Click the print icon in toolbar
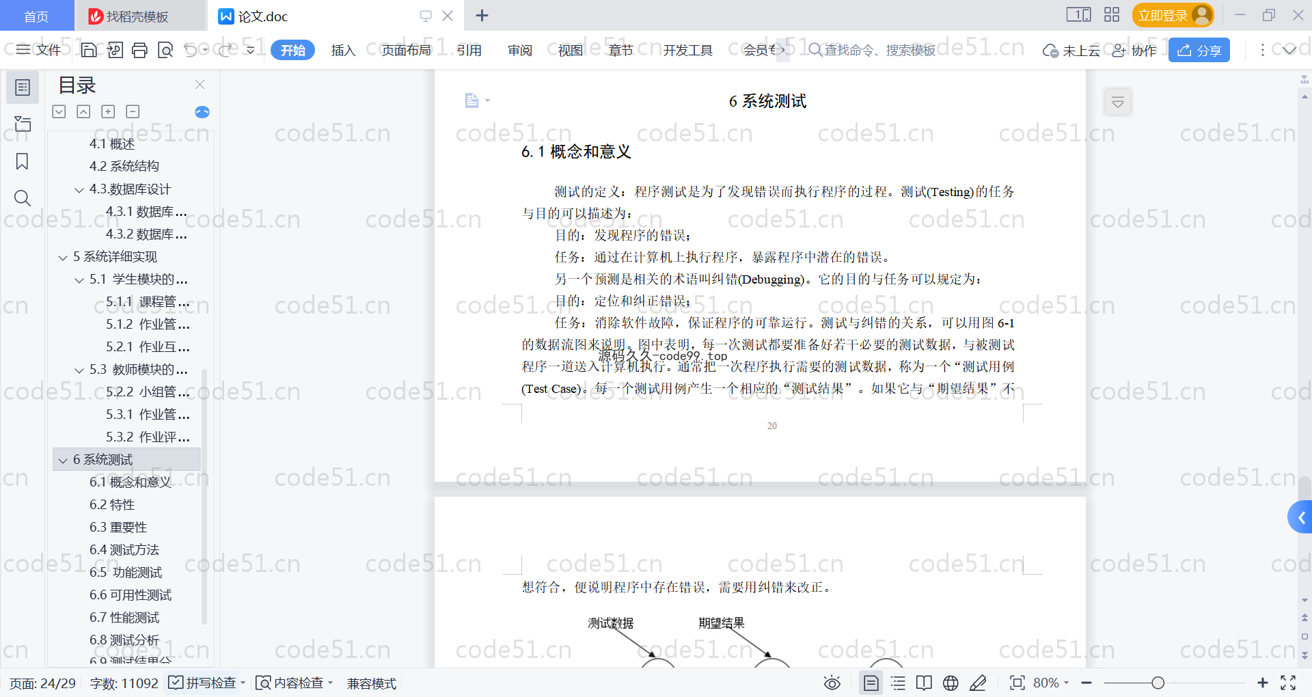The image size is (1312, 697). pos(139,50)
